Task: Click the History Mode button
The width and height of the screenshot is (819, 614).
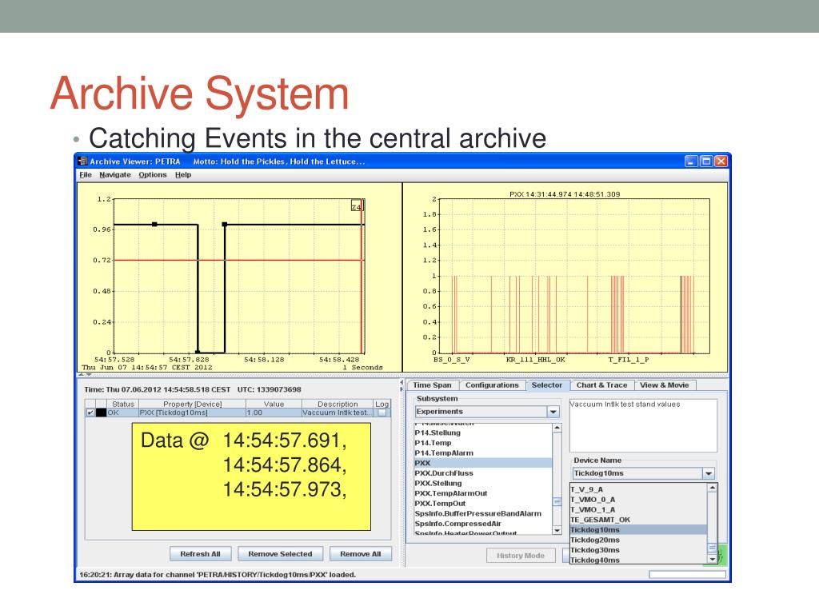Action: click(x=521, y=556)
